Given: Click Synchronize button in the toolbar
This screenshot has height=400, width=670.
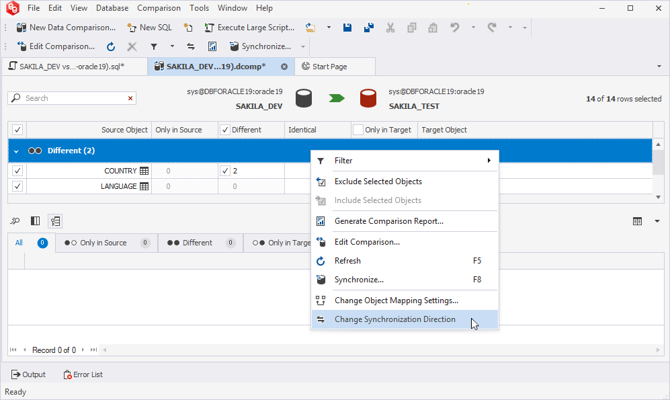Looking at the screenshot, I should pos(260,46).
